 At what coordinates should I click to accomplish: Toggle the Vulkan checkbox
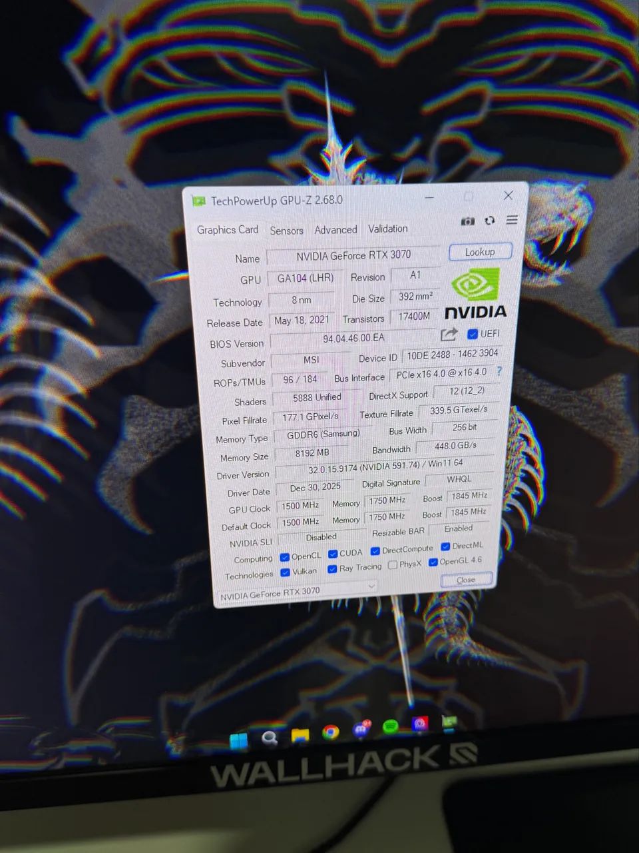[x=285, y=572]
